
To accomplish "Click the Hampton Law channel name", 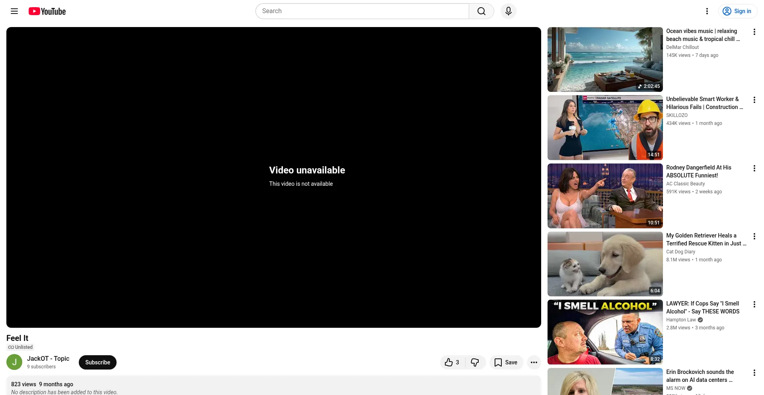I will [x=681, y=320].
